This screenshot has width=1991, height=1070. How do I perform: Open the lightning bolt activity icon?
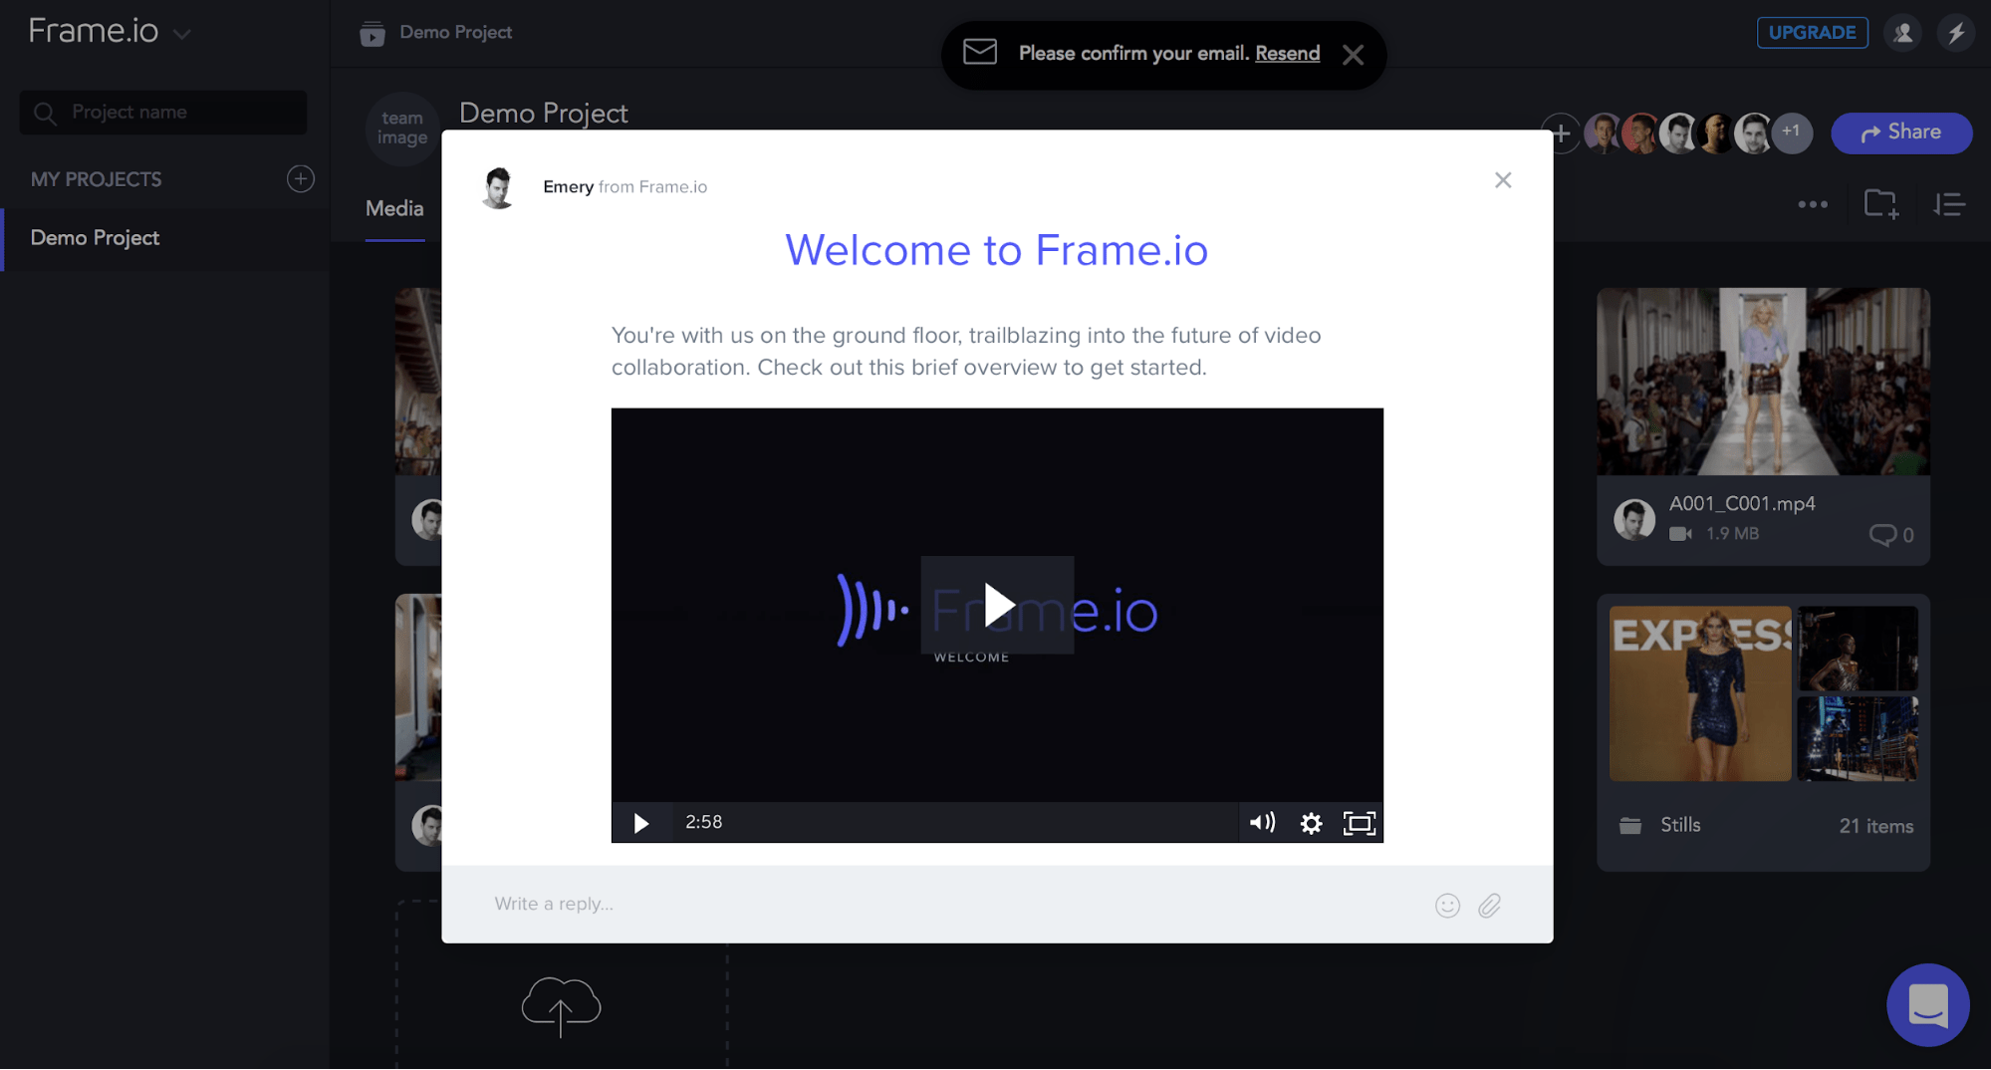(1955, 33)
